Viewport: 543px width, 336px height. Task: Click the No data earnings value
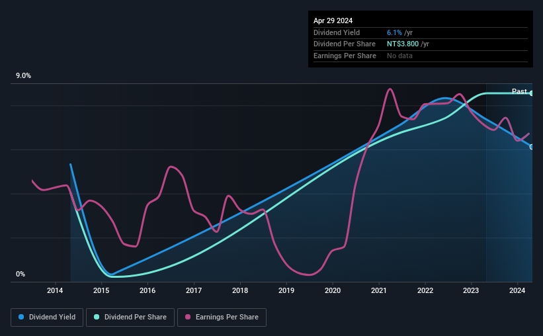(399, 56)
